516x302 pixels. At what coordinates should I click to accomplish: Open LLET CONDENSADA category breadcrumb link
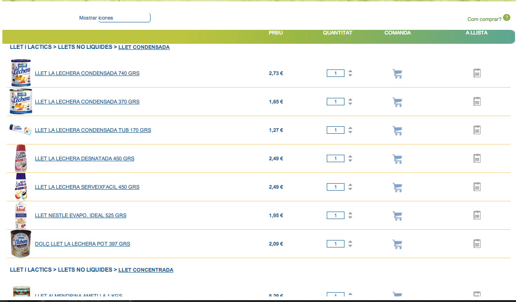tap(144, 47)
